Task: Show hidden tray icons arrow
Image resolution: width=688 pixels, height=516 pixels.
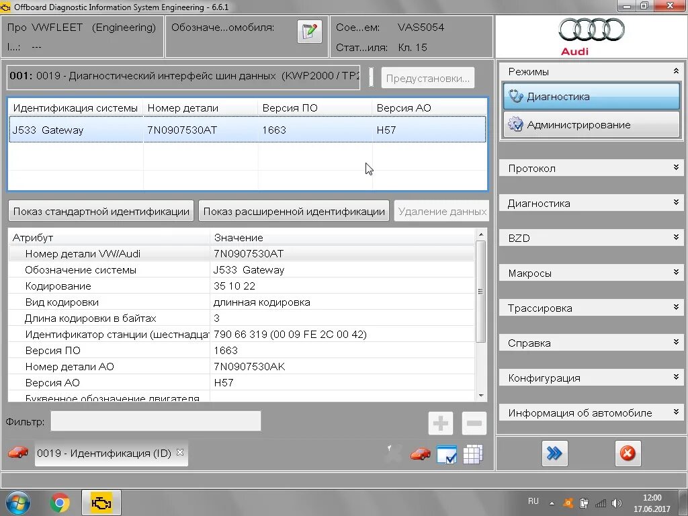Action: (552, 503)
